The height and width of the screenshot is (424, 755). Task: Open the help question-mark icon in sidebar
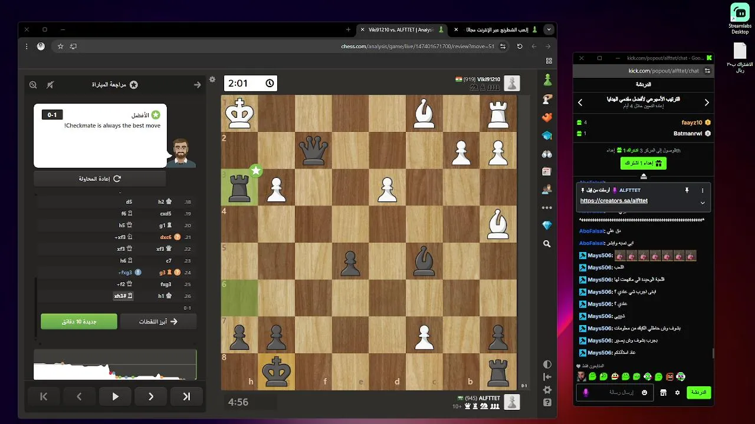(x=547, y=402)
